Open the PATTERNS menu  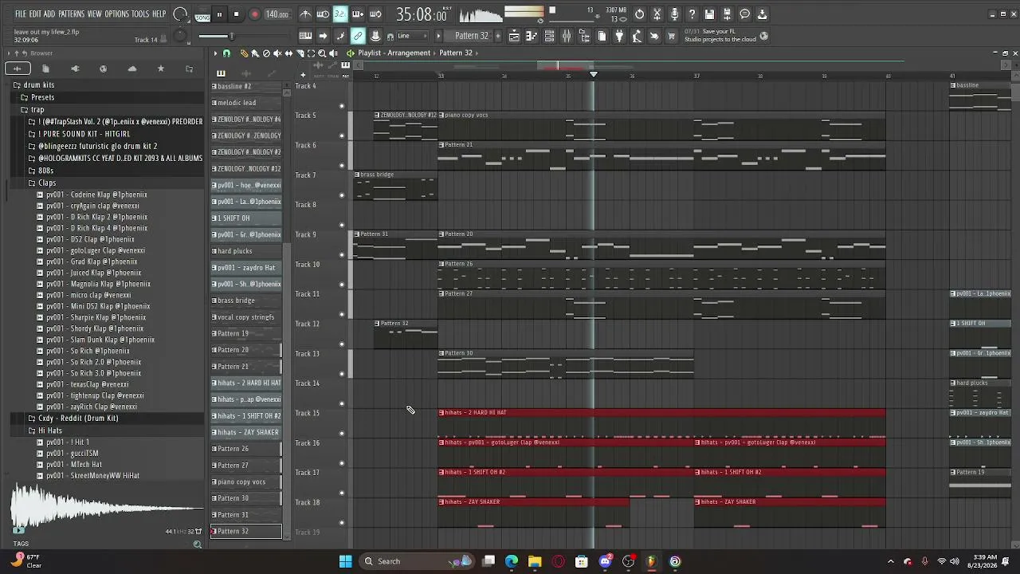click(72, 14)
